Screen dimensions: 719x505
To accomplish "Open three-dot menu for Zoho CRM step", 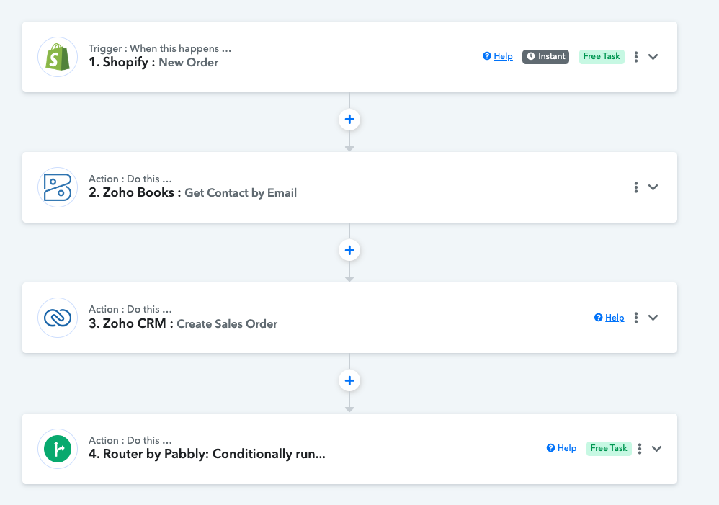I will (635, 318).
